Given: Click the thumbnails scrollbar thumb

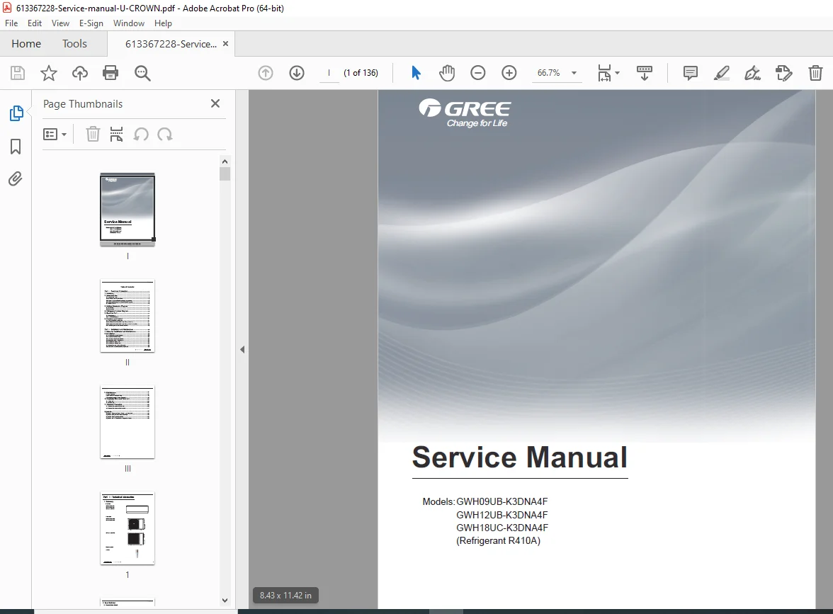Looking at the screenshot, I should click(225, 174).
